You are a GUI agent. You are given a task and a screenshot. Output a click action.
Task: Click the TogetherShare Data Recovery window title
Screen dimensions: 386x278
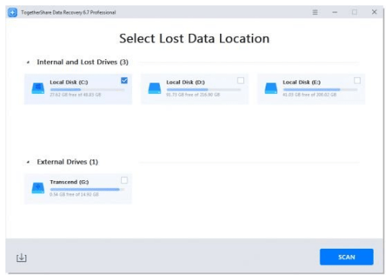pyautogui.click(x=69, y=12)
